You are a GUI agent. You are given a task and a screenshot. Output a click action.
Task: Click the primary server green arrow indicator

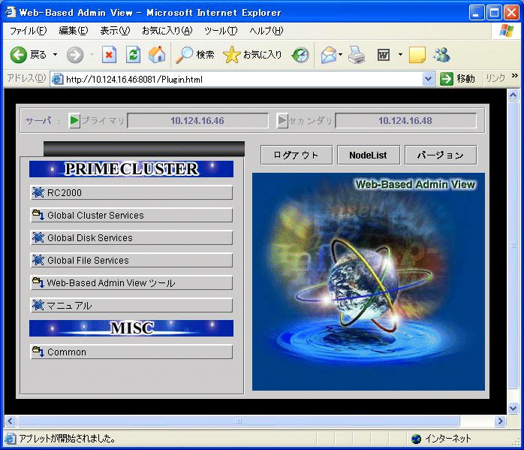click(x=74, y=120)
